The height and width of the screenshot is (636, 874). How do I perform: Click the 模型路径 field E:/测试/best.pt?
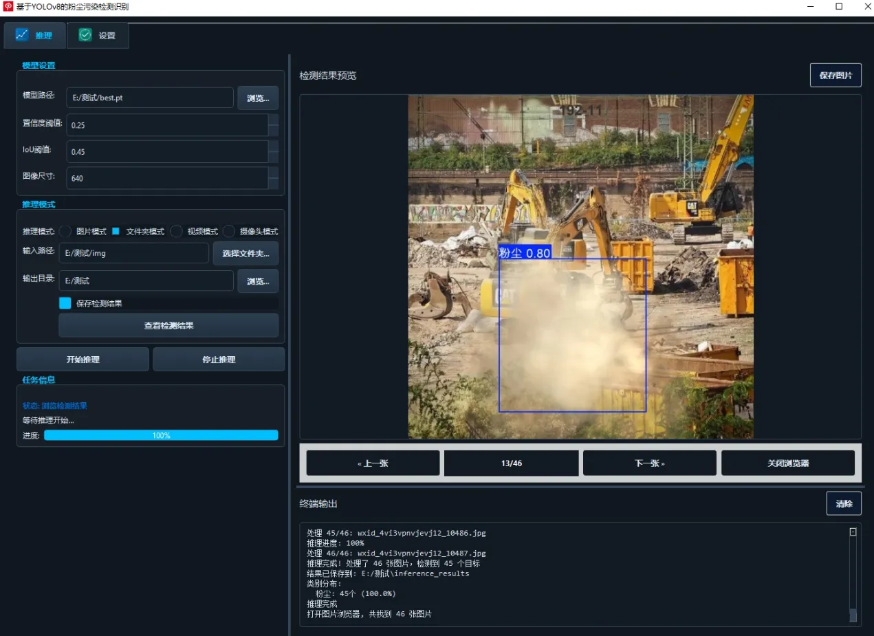[x=150, y=98]
